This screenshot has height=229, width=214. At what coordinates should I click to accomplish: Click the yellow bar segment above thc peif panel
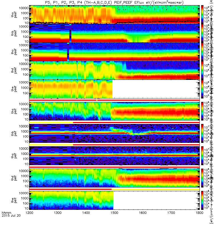pyautogui.click(x=51, y=145)
